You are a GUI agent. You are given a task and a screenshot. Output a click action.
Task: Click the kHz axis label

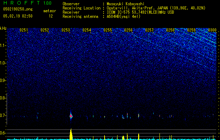pos(3,28)
